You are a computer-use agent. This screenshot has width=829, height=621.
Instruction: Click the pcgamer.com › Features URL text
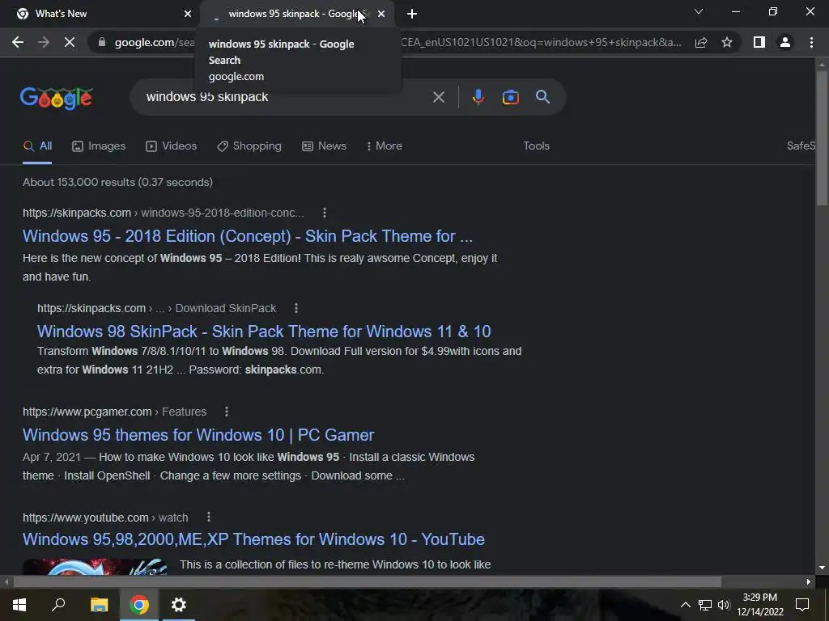click(115, 412)
